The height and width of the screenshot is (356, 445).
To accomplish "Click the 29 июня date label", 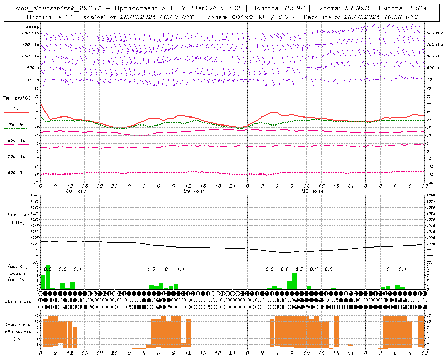I will (x=194, y=191).
